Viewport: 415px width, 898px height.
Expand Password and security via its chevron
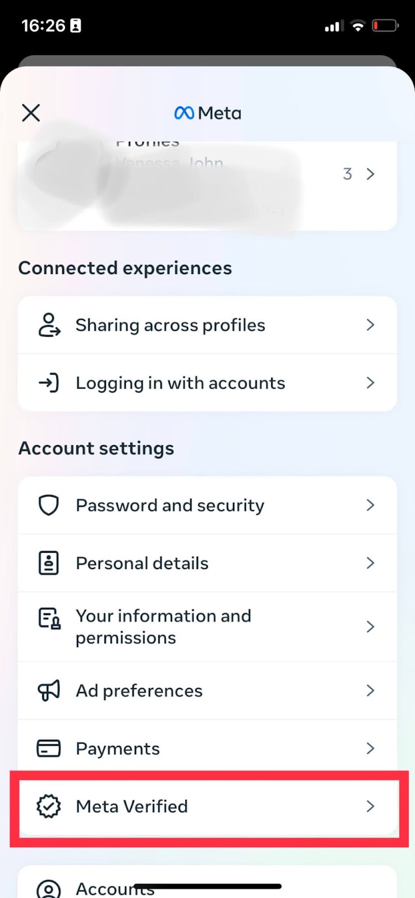[x=370, y=505]
